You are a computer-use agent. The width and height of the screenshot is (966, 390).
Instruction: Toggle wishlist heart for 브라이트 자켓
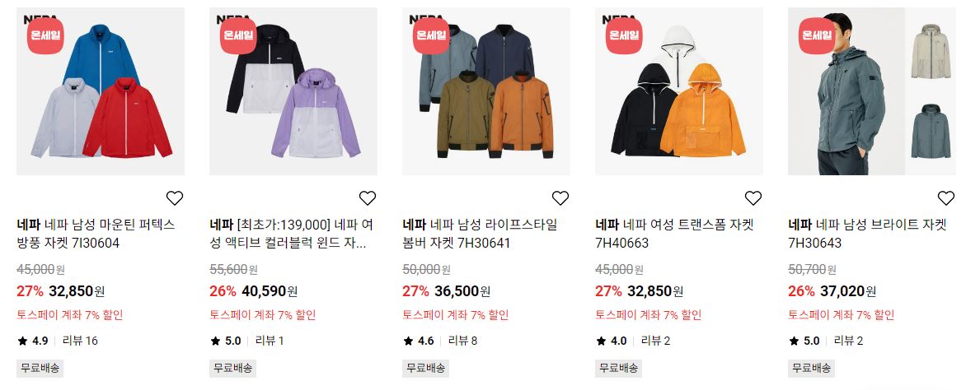[946, 198]
